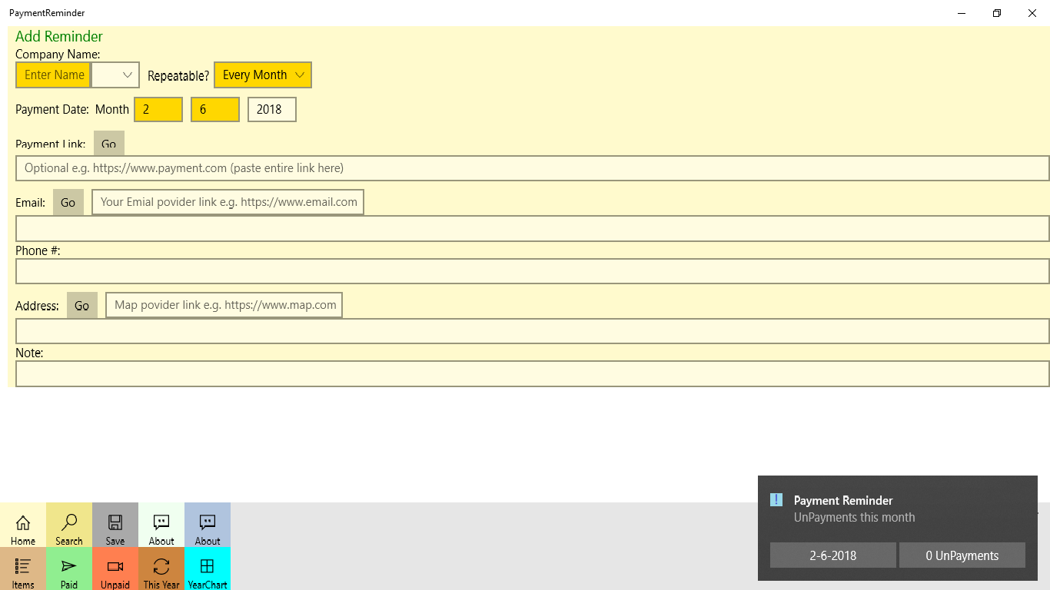Save the reminder with the Save icon
Screen dimensions: 1050x590
(115, 525)
